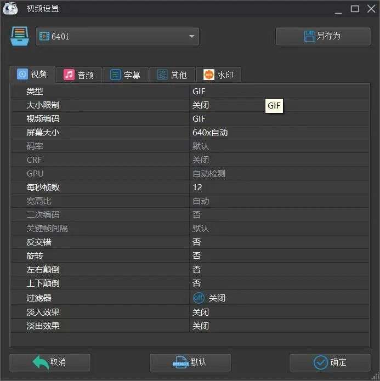Click the preset library drawer icon

pos(20,36)
